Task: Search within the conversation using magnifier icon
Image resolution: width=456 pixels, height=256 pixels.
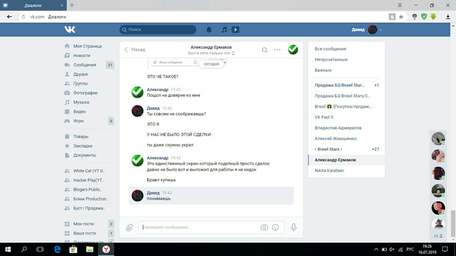Action: (x=265, y=50)
